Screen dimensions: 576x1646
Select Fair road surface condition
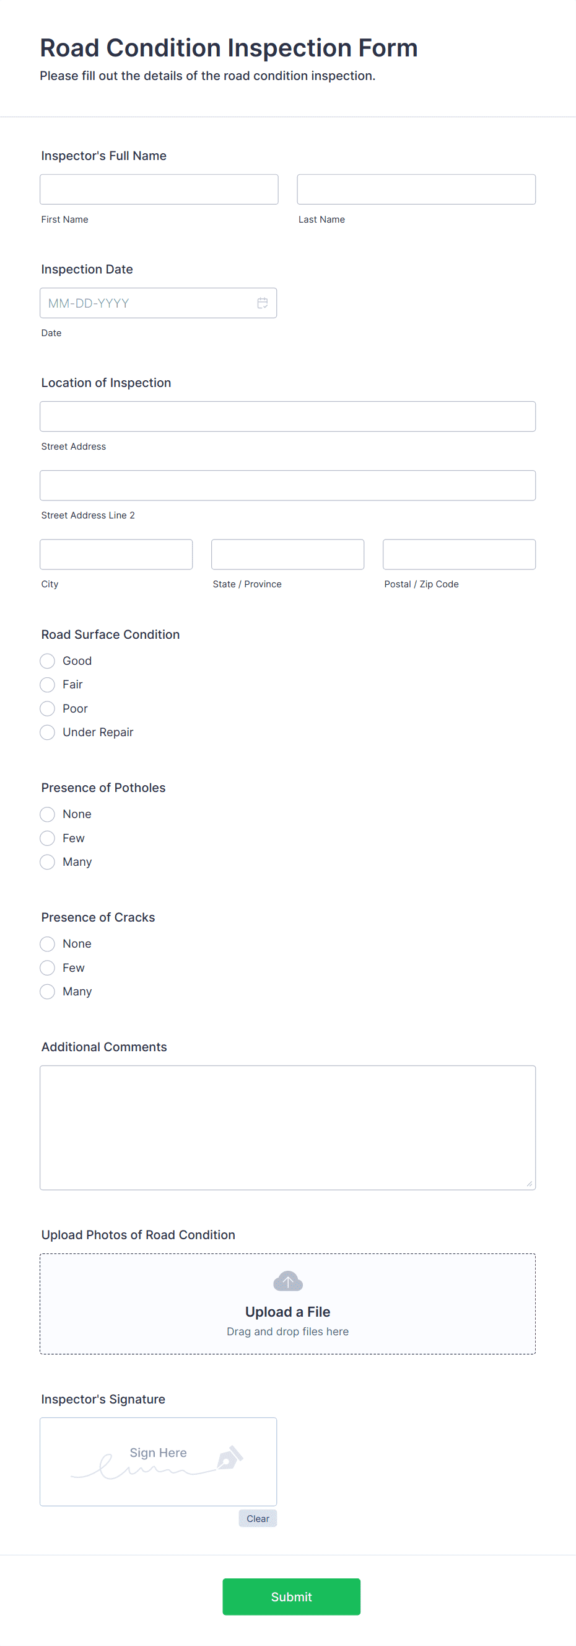[x=47, y=684]
